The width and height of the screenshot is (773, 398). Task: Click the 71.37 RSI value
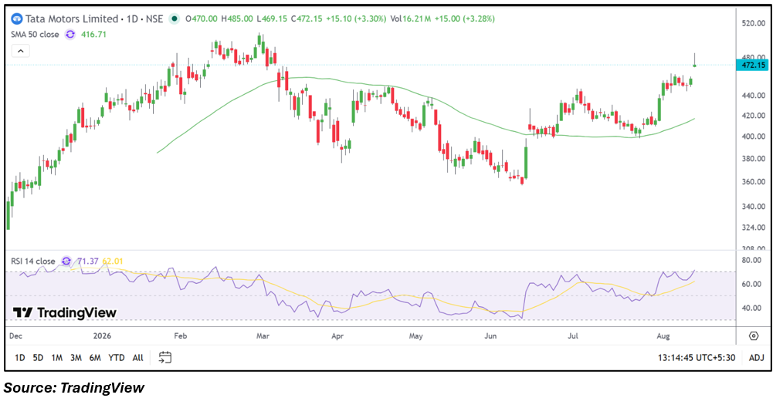pyautogui.click(x=86, y=260)
